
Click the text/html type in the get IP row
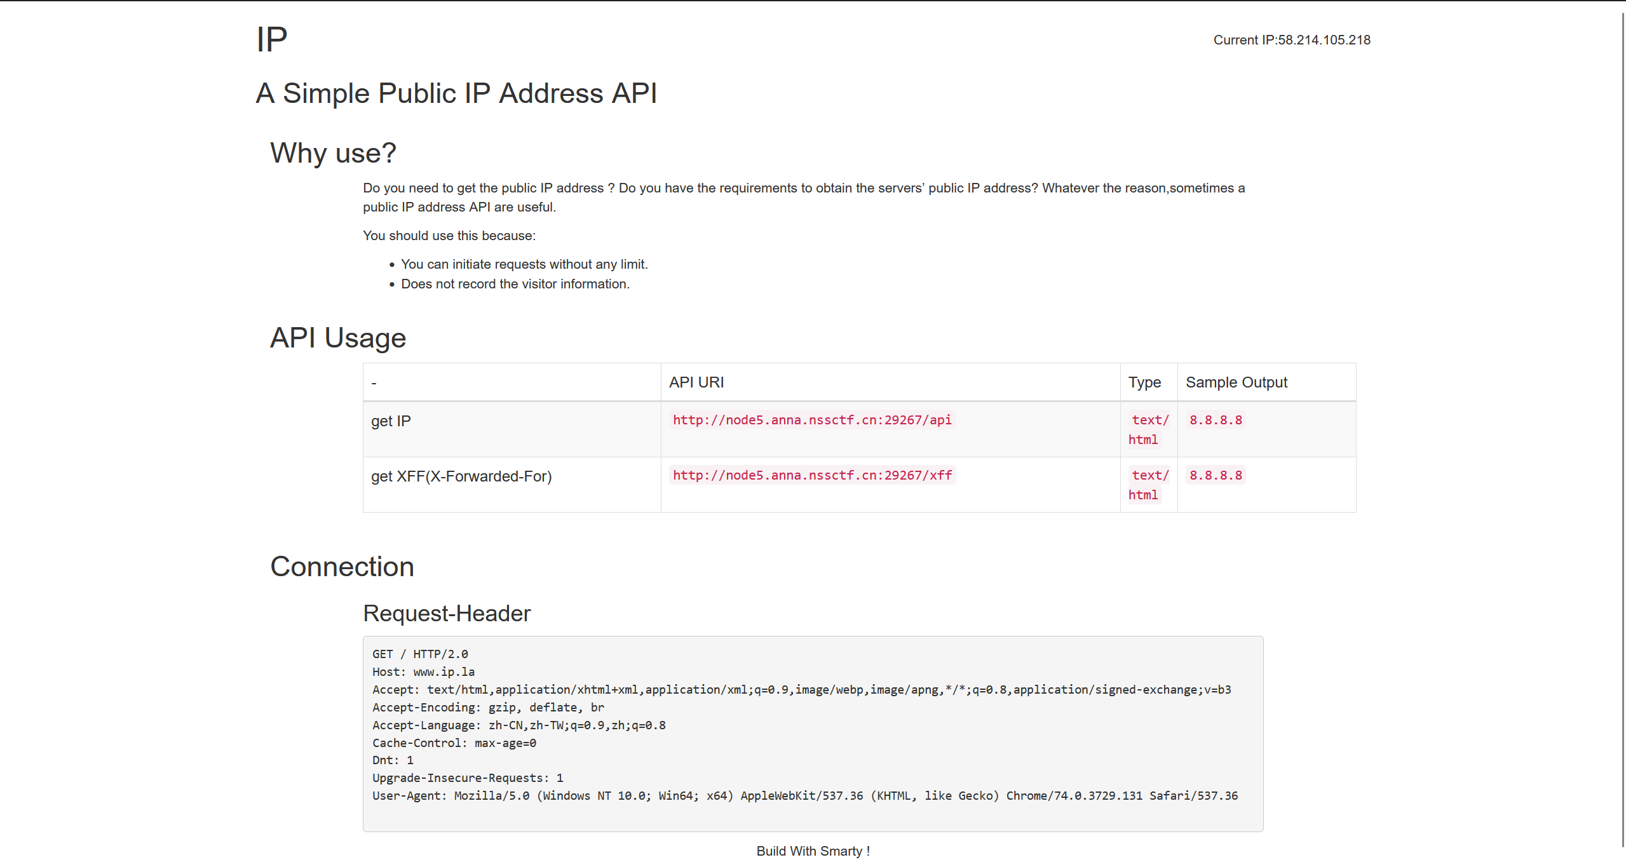pos(1149,429)
